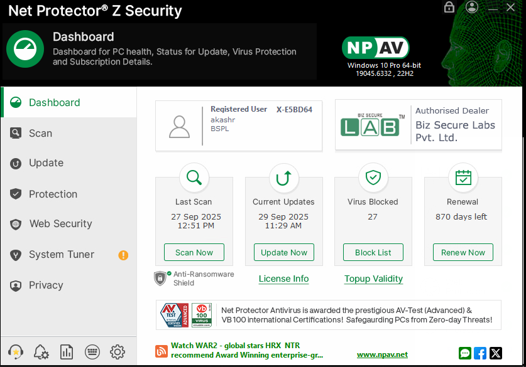The image size is (526, 367).
Task: Open notification settings bell icon
Action: coord(41,352)
